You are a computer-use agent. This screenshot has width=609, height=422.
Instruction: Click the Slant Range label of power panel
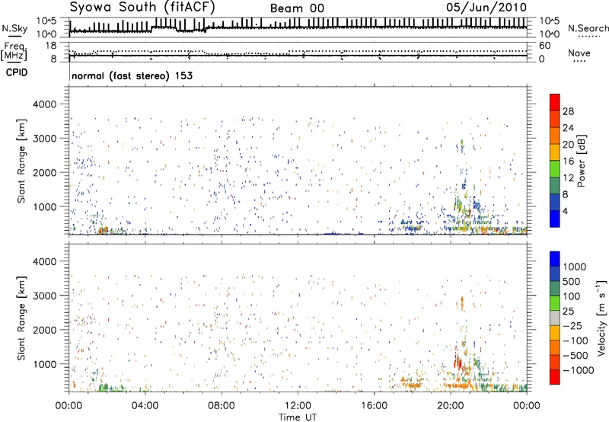point(21,161)
